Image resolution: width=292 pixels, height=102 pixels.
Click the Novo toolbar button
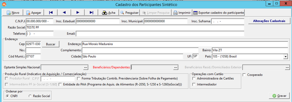pyautogui.click(x=12, y=13)
